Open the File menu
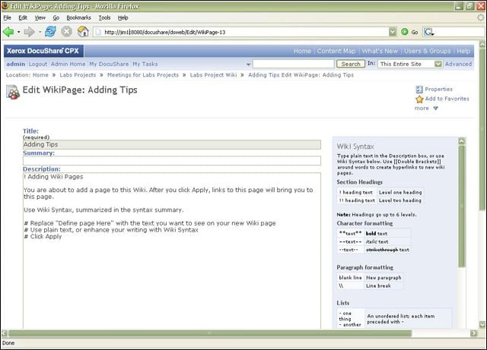 (x=7, y=17)
